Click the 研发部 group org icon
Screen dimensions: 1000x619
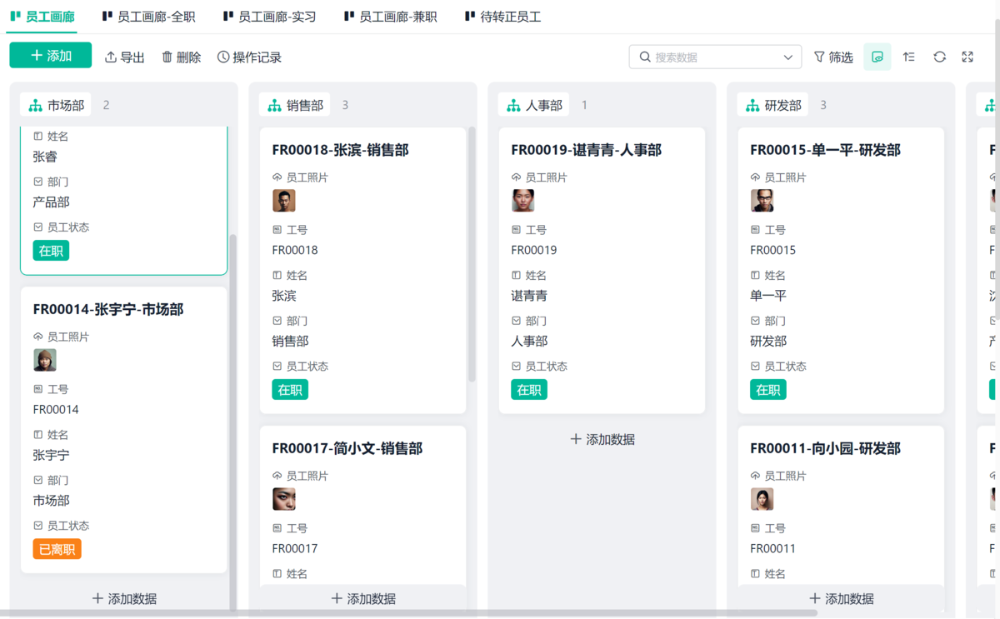tap(752, 105)
